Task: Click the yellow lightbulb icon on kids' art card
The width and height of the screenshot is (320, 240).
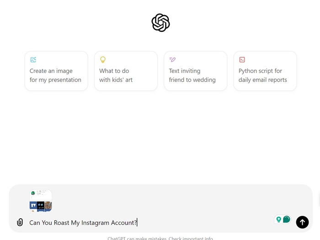Action: click(x=103, y=60)
